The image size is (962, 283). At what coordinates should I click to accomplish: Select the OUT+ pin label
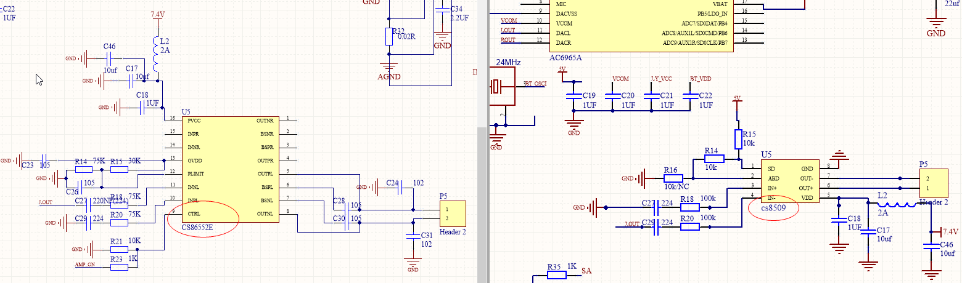pyautogui.click(x=806, y=187)
